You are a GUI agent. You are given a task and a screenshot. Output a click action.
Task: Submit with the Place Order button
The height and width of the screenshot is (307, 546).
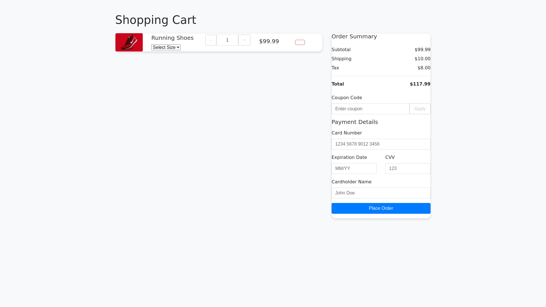point(381,208)
